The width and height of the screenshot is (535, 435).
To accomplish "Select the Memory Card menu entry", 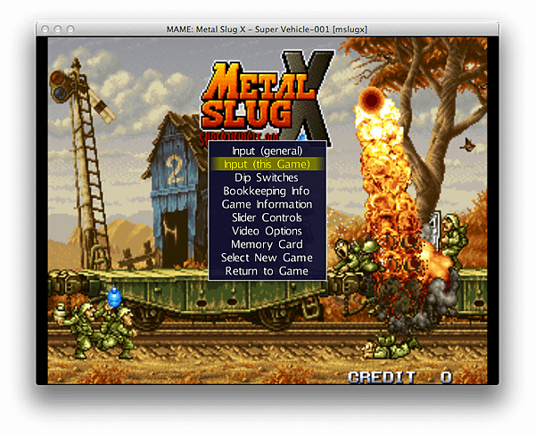I will click(x=267, y=244).
